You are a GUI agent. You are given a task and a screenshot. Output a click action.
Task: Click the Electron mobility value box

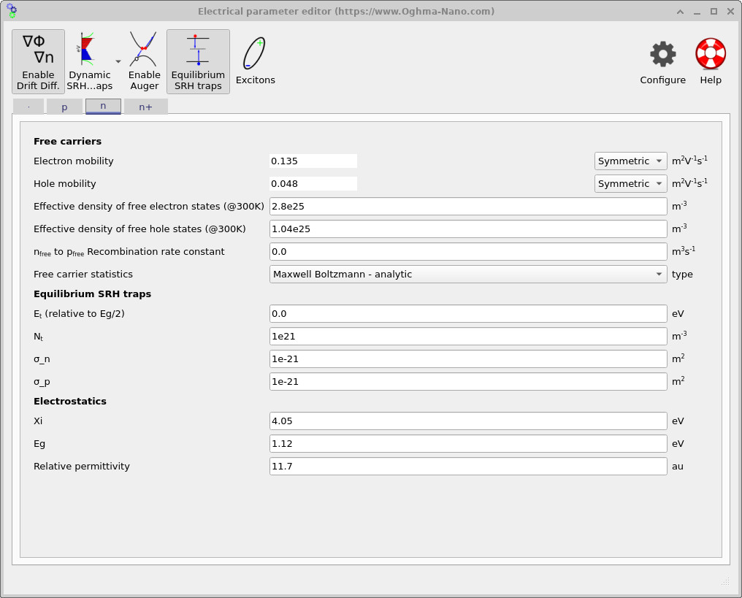313,161
